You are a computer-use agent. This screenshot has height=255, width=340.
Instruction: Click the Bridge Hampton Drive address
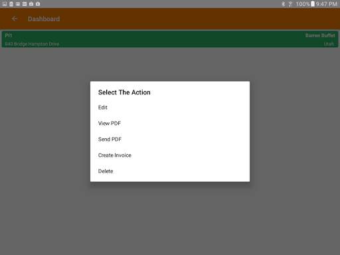pos(32,44)
